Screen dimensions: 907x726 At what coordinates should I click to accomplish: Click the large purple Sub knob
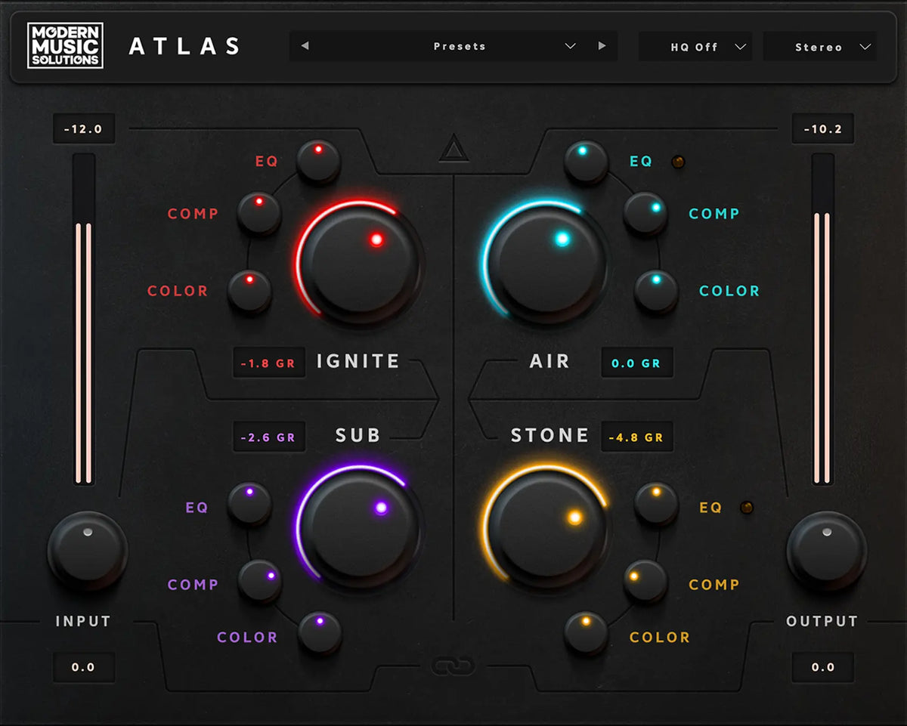(x=360, y=527)
